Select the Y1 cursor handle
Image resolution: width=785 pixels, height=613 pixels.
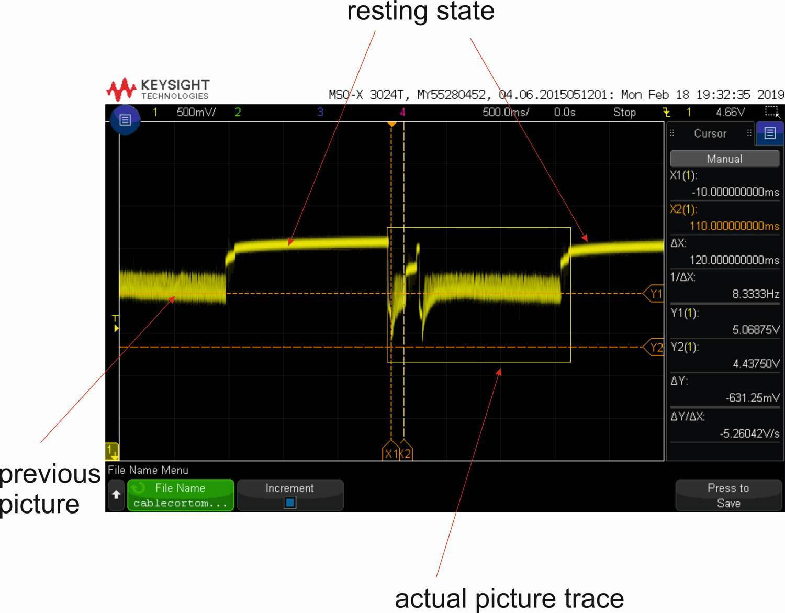coord(654,294)
